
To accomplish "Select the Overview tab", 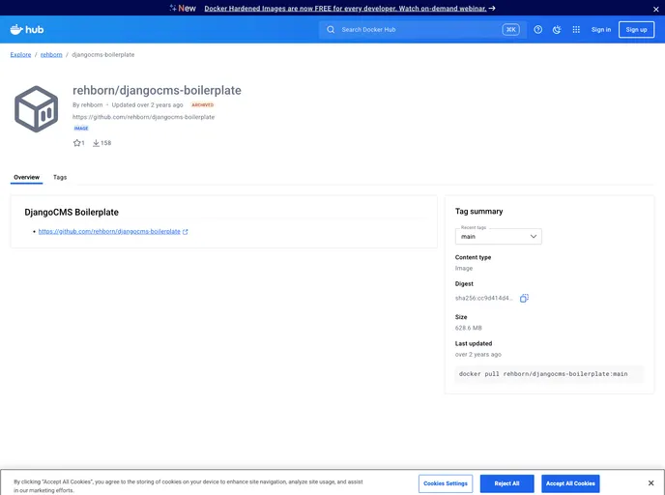I will point(26,178).
